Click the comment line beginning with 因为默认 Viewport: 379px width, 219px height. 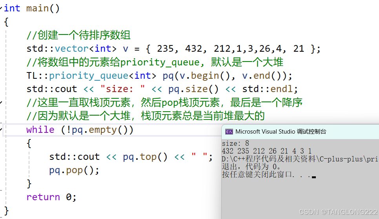coord(146,116)
